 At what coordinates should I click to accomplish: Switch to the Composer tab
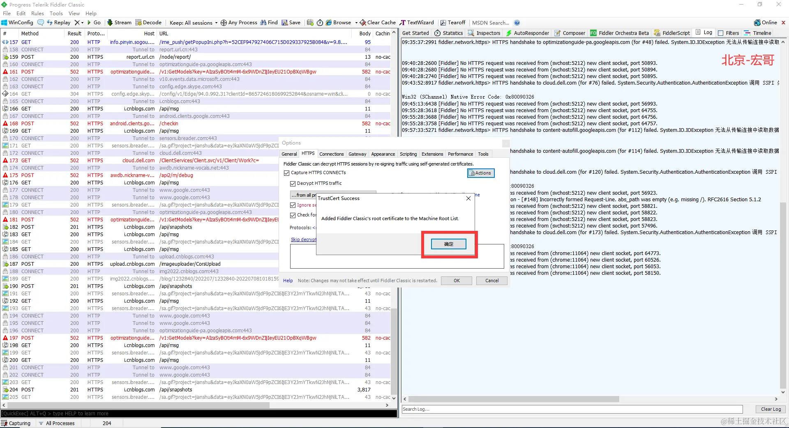[x=570, y=33]
